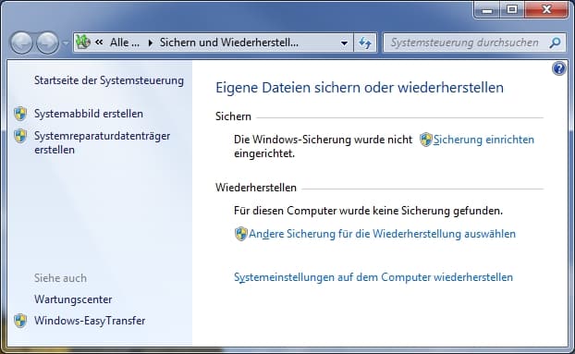Open 'Windows-EasyTransfer' from the sidebar
Image resolution: width=575 pixels, height=354 pixels.
[x=90, y=321]
